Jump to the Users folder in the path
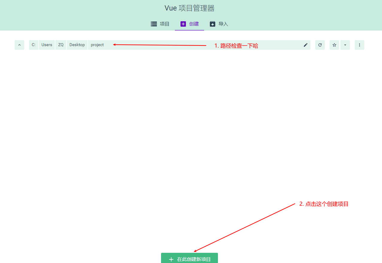 47,45
